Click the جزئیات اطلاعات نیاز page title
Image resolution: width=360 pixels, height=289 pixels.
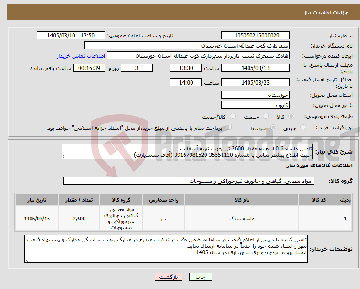point(326,12)
